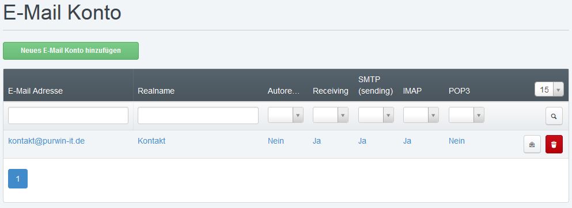Sort by Realname column header
572x208 pixels.
[156, 91]
